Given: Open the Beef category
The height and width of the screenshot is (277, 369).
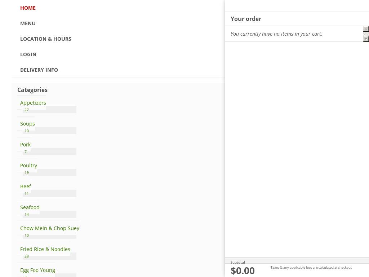Looking at the screenshot, I should [x=26, y=186].
